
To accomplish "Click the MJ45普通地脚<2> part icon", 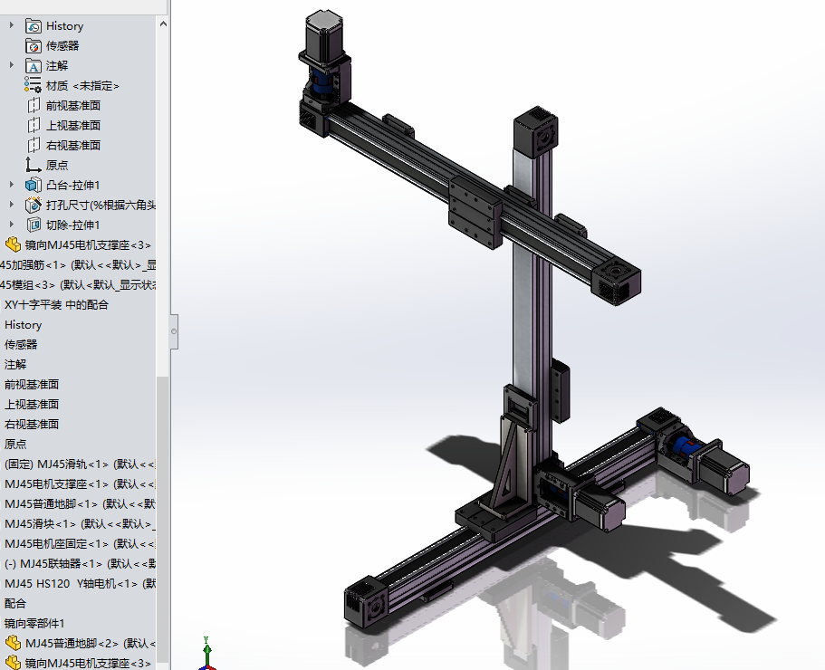I will pyautogui.click(x=14, y=643).
